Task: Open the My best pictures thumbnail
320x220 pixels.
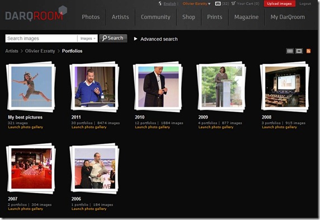Action: click(x=31, y=87)
